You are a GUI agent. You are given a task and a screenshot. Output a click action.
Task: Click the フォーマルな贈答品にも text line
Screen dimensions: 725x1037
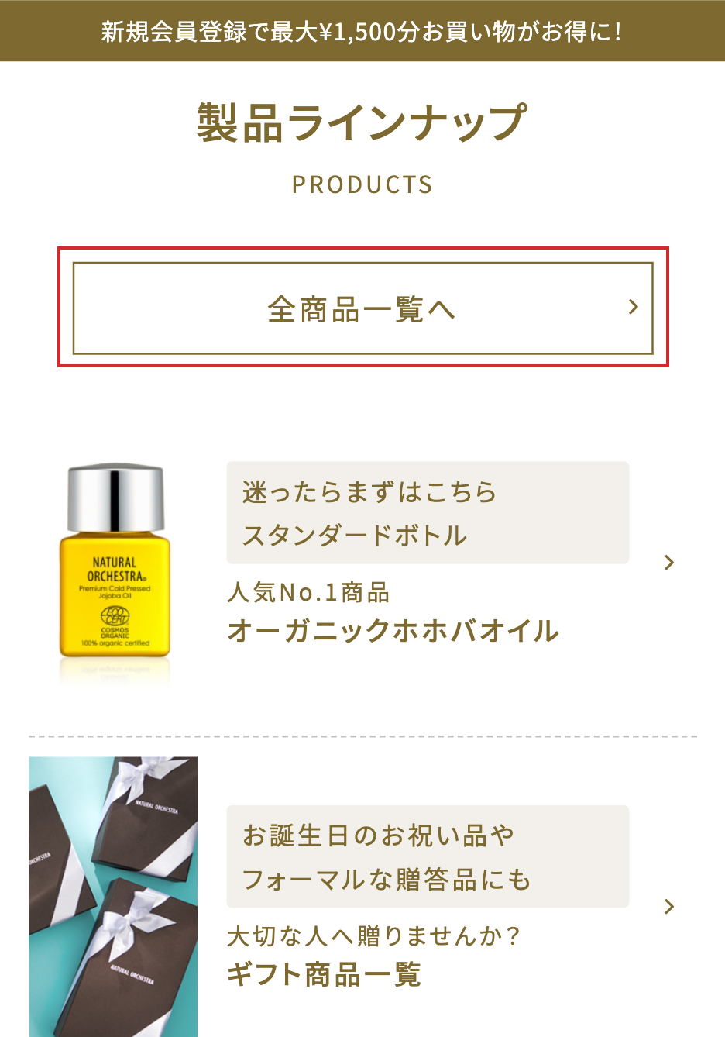(387, 880)
